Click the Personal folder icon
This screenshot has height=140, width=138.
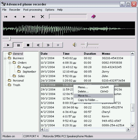pos(10,80)
